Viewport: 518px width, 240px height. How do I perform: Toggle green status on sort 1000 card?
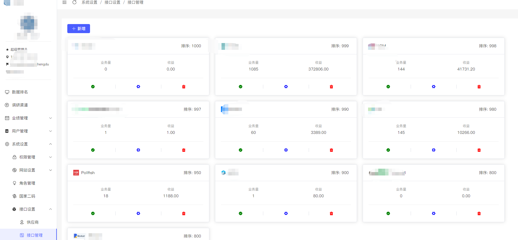pyautogui.click(x=93, y=87)
